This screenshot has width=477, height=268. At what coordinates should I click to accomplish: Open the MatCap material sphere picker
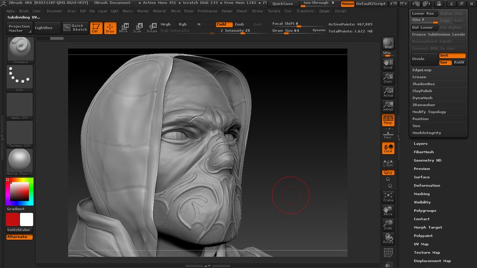(x=20, y=162)
